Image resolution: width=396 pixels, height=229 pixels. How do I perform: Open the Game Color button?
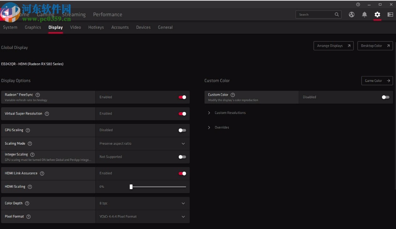(377, 80)
